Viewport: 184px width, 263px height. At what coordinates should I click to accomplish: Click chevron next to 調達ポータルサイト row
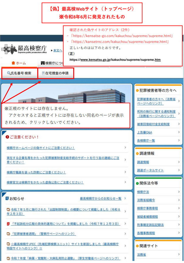(179, 170)
